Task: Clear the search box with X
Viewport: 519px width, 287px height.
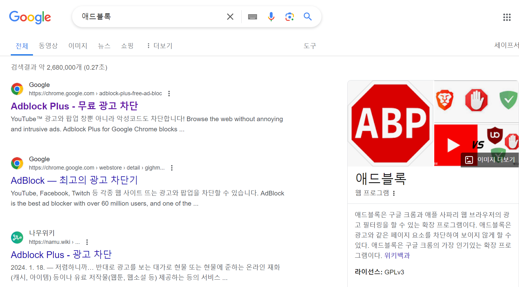Action: (x=230, y=17)
